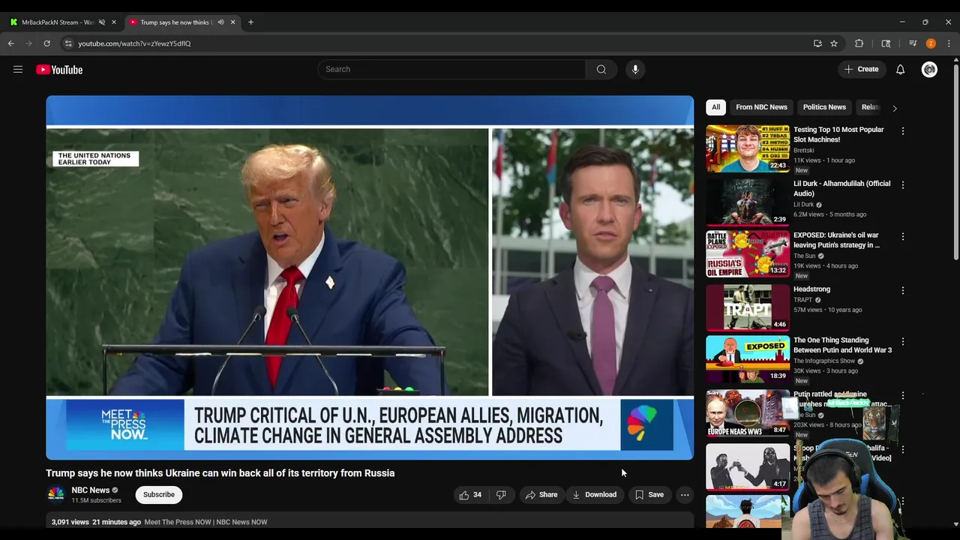The width and height of the screenshot is (960, 540).
Task: Open the install app icon in address bar
Action: click(817, 43)
